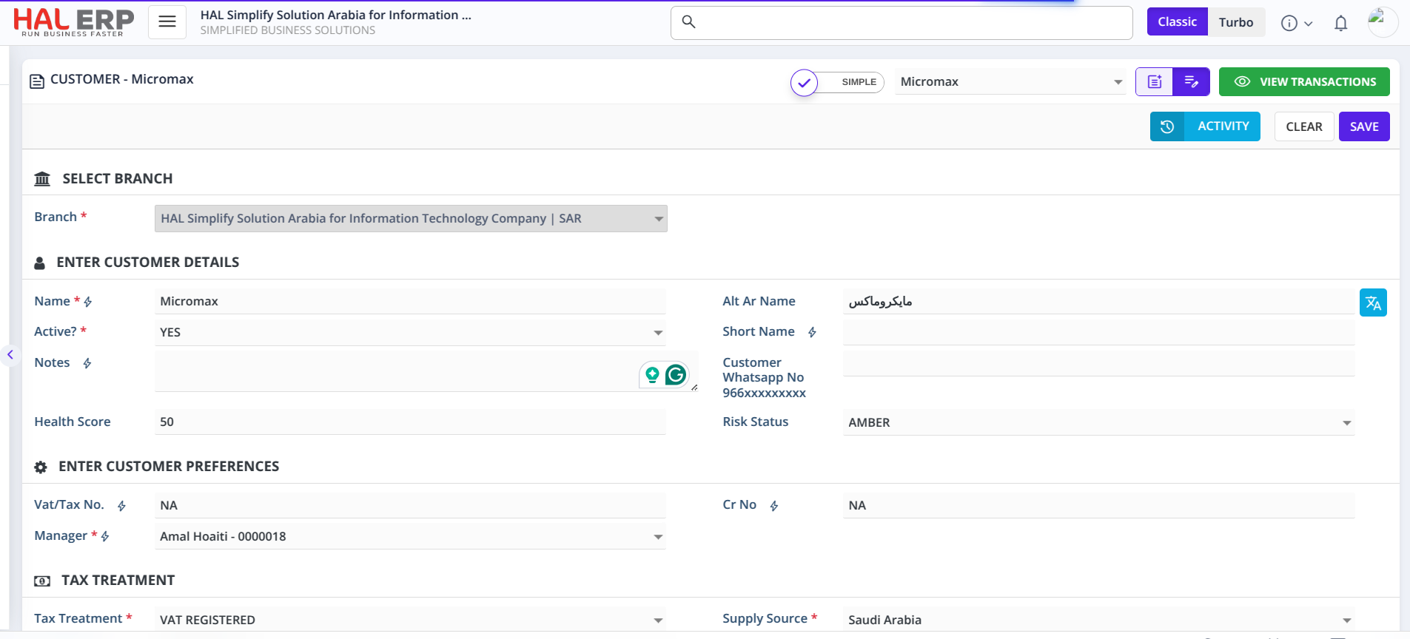The height and width of the screenshot is (639, 1410).
Task: Open the hamburger navigation menu
Action: (167, 22)
